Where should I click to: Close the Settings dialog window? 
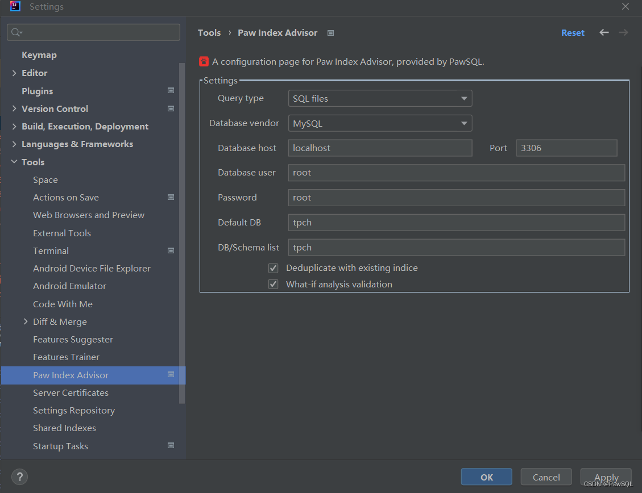coord(625,7)
